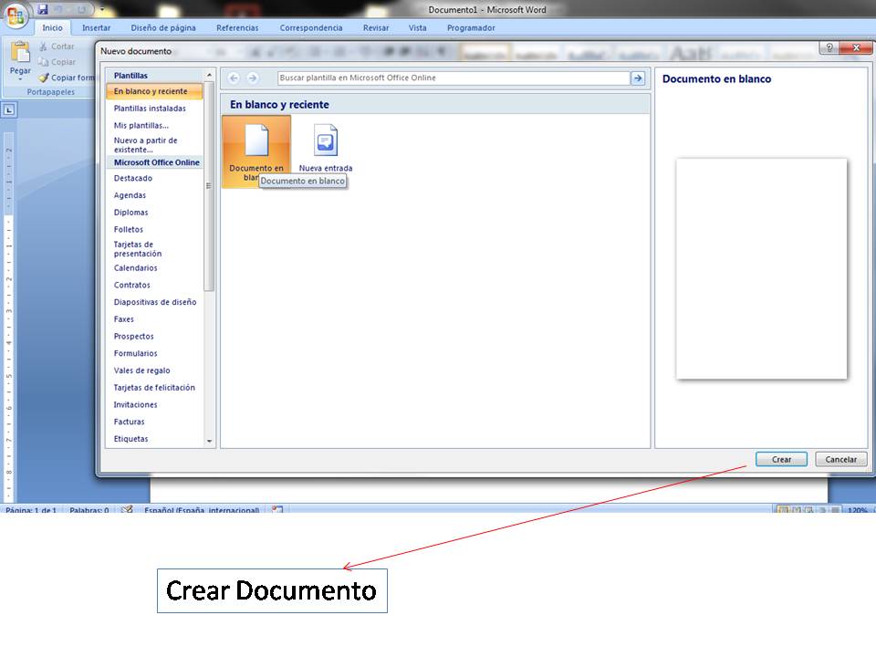Adjust the zoom level slider
The width and height of the screenshot is (876, 657).
[x=871, y=509]
